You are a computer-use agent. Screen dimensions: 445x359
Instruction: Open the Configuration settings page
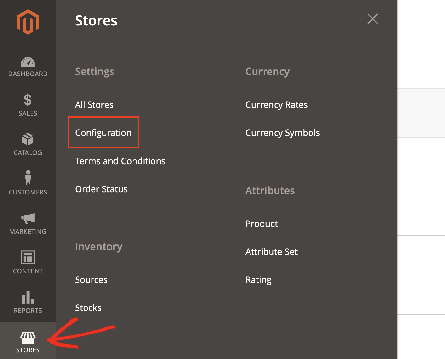coord(103,133)
